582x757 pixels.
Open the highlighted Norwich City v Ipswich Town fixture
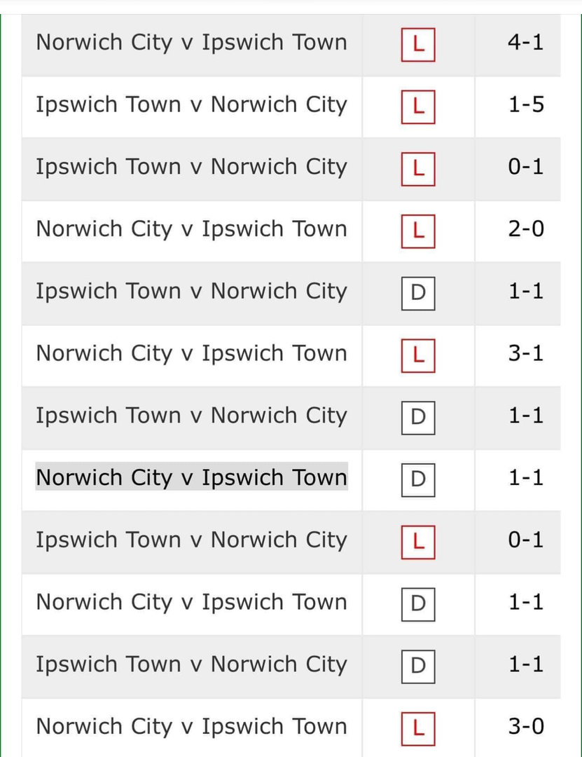[x=191, y=477]
